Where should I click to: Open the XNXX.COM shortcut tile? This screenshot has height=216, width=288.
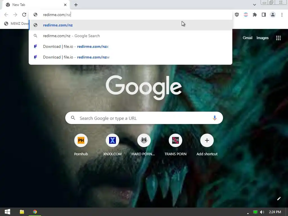coord(112,145)
